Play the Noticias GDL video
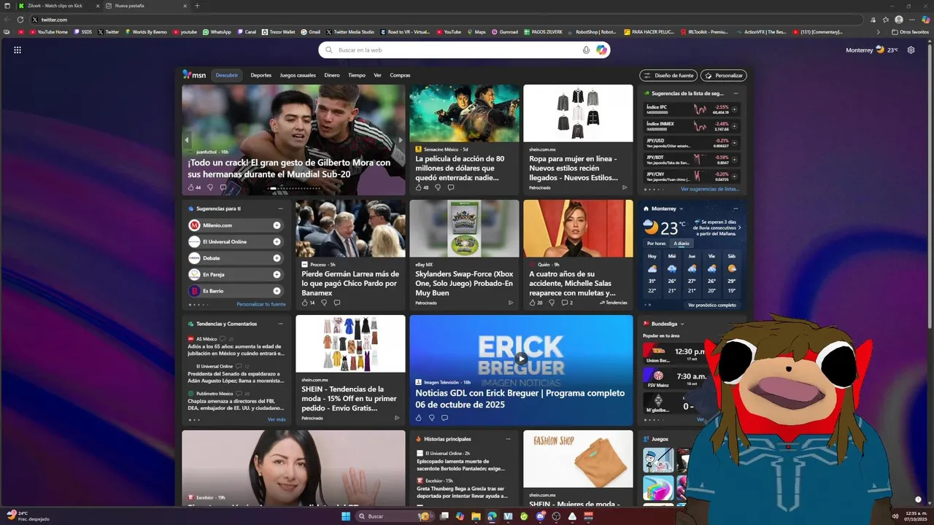 pos(521,358)
